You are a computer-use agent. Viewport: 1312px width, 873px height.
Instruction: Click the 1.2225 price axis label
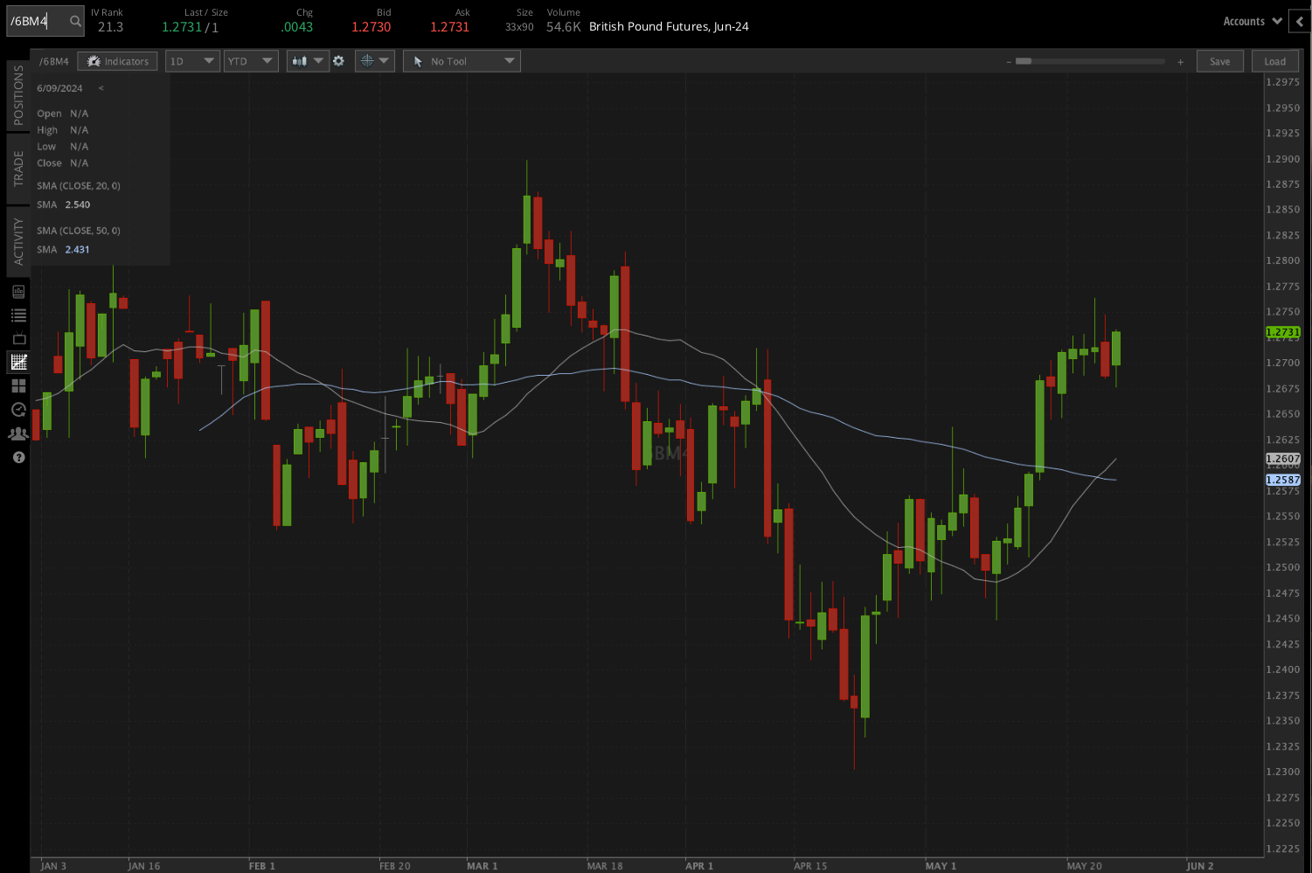(1282, 849)
